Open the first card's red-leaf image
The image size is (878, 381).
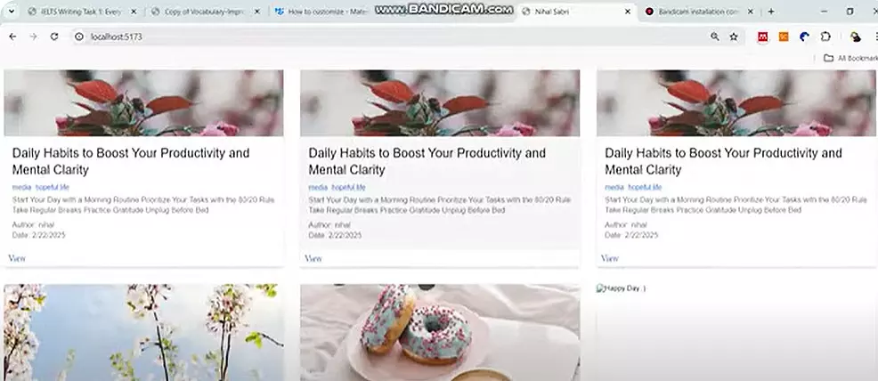click(x=143, y=103)
